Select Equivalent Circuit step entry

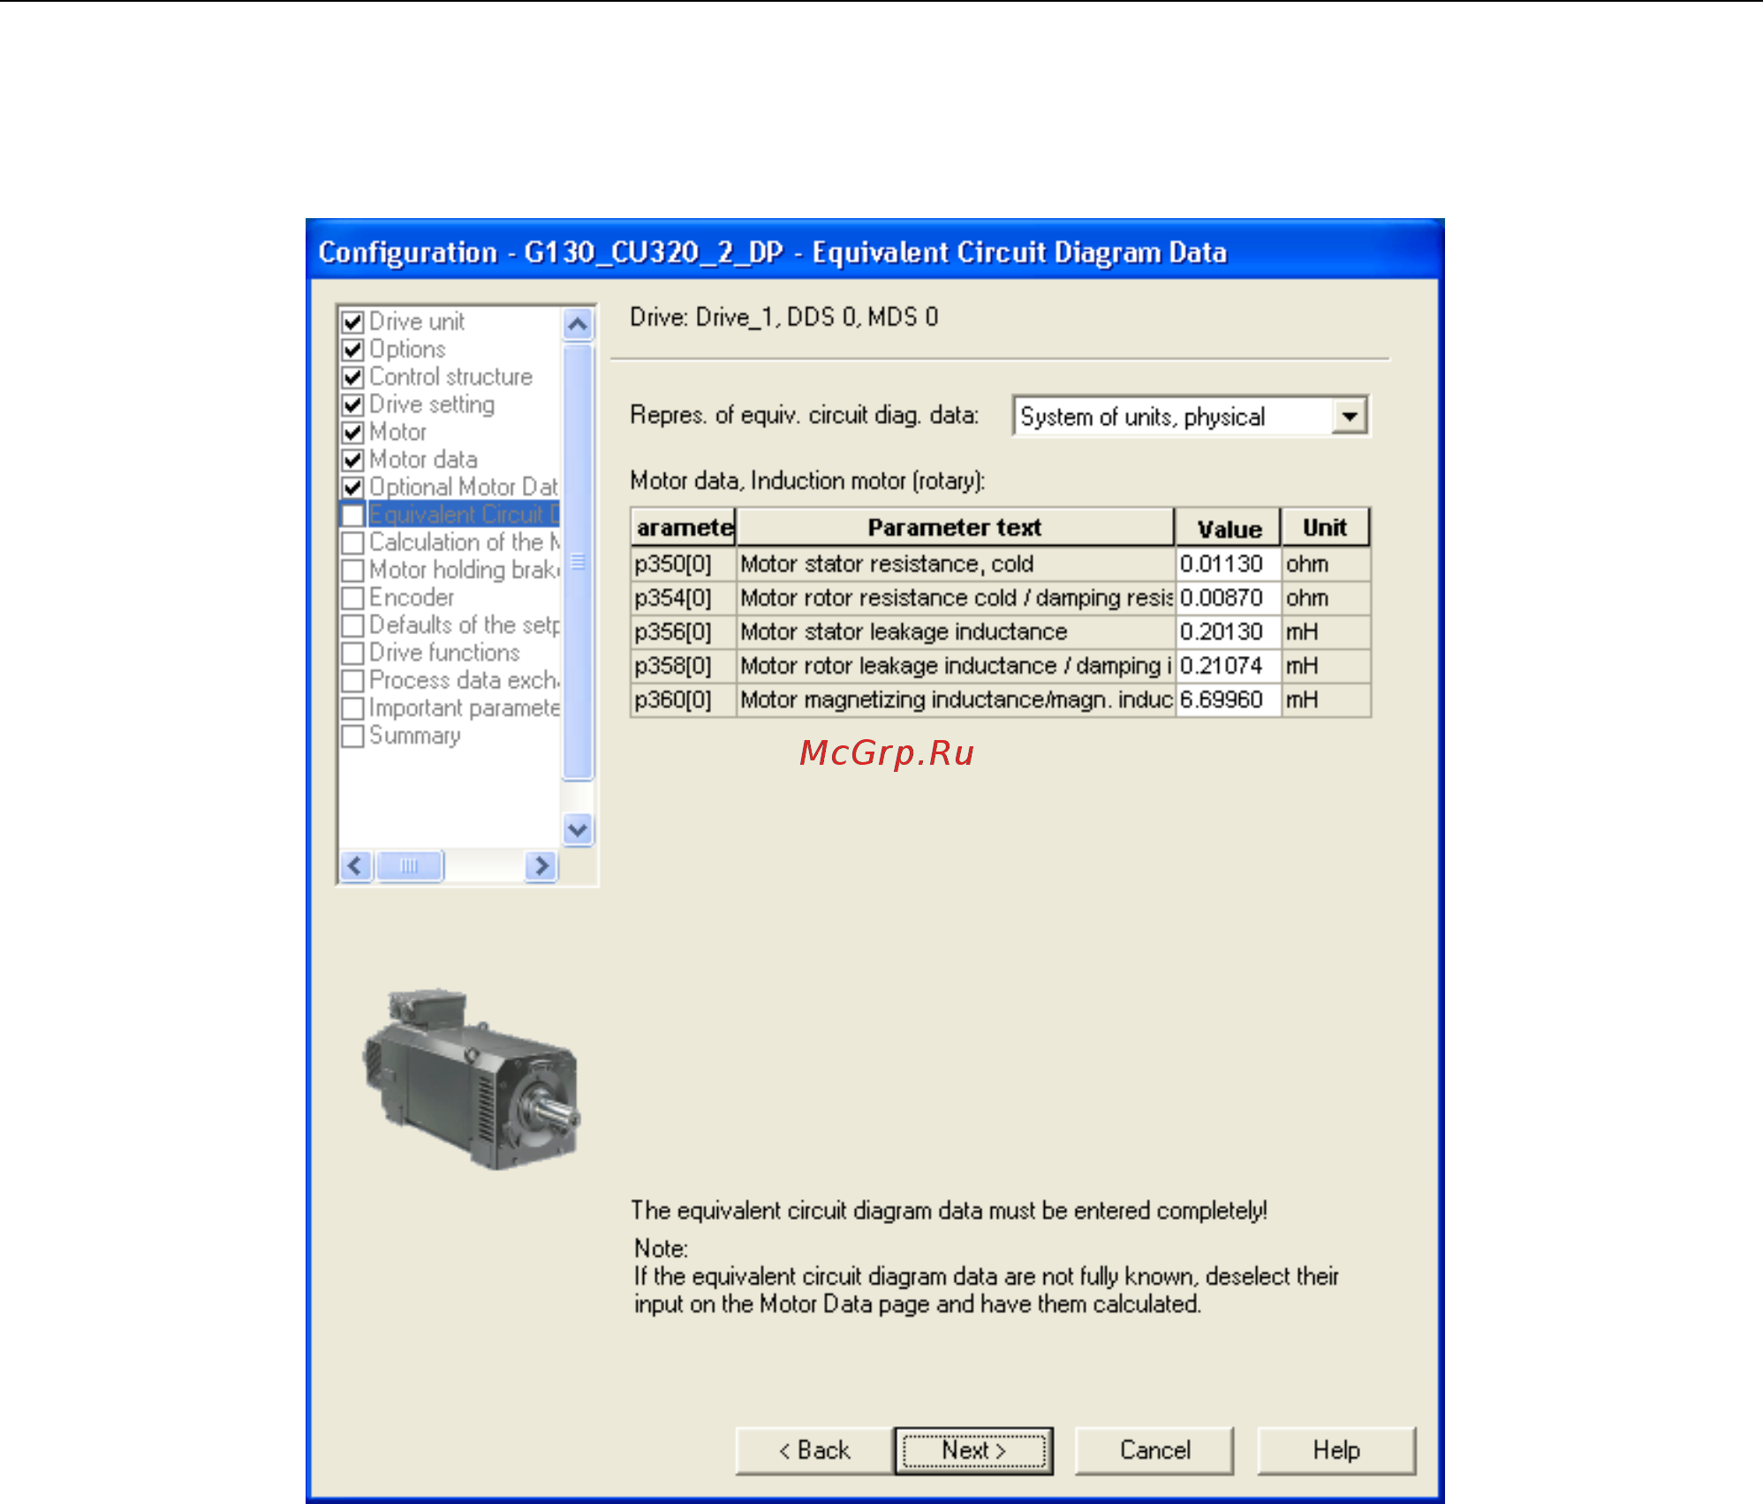pyautogui.click(x=464, y=515)
